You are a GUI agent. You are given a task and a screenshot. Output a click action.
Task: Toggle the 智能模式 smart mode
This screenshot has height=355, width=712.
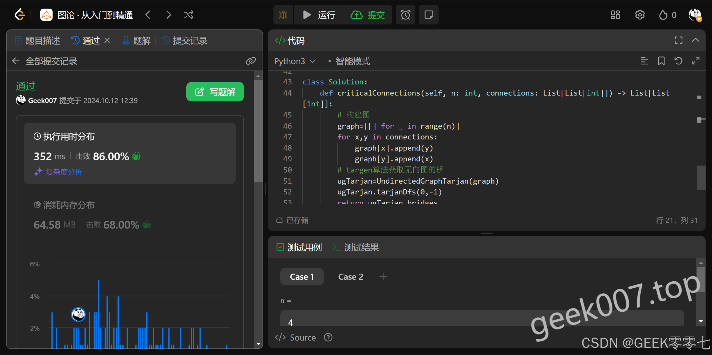[352, 61]
